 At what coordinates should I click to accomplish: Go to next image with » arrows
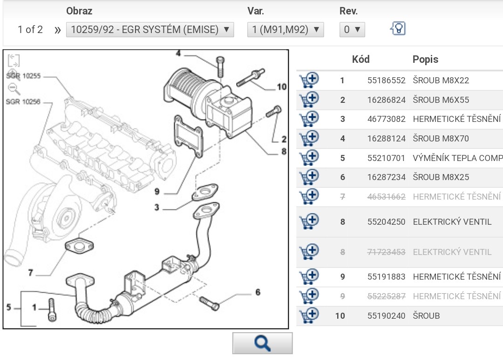57,30
